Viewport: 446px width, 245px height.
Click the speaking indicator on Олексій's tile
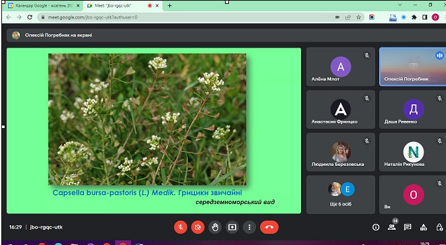coord(439,55)
